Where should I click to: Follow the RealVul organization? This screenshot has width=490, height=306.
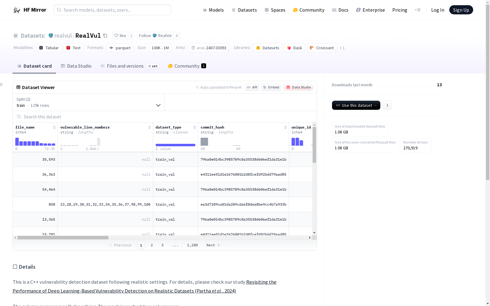pyautogui.click(x=155, y=35)
